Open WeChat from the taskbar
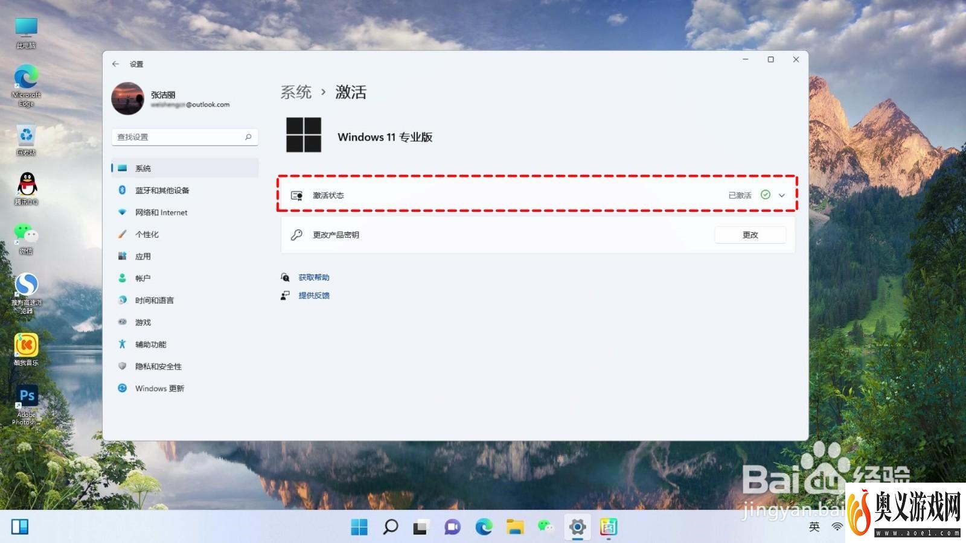The width and height of the screenshot is (966, 543). click(x=546, y=527)
